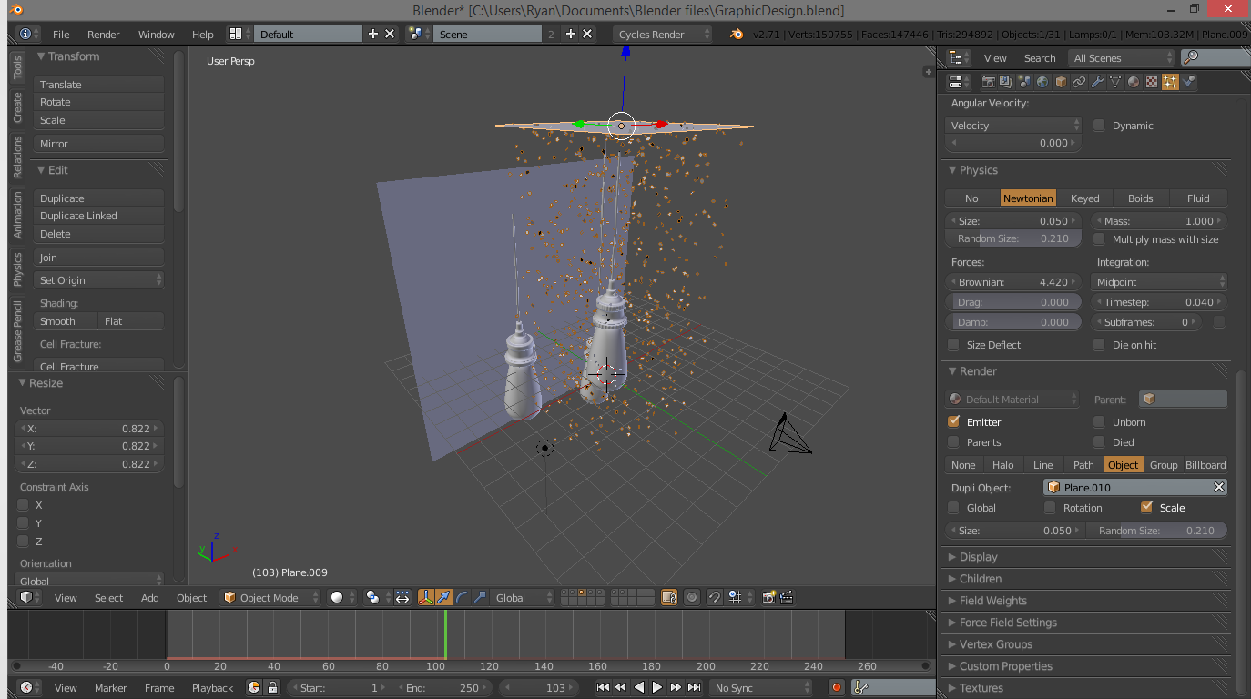Toggle proportional editing circle icon
This screenshot has height=699, width=1251.
coord(692,597)
